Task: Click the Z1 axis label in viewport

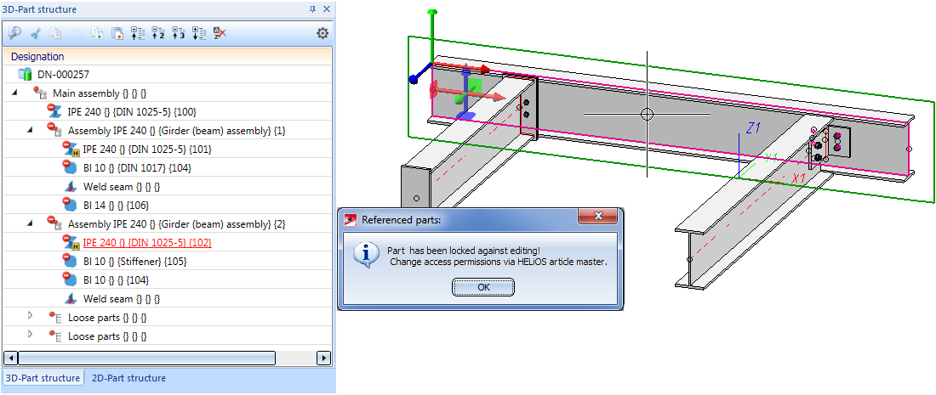Action: click(751, 127)
